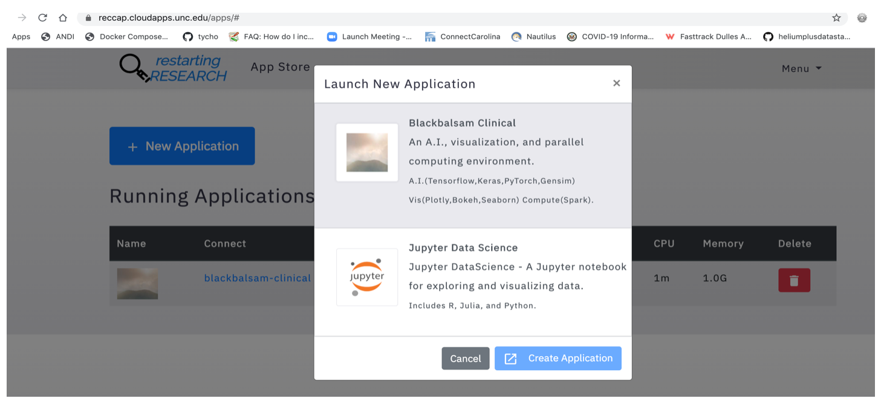Click Create Application
The width and height of the screenshot is (881, 404).
[558, 358]
